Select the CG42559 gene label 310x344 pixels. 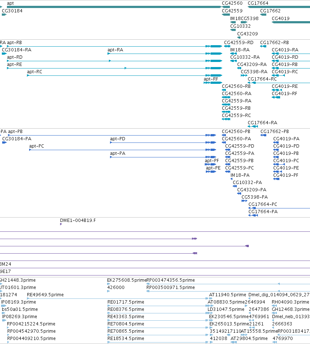click(x=232, y=11)
